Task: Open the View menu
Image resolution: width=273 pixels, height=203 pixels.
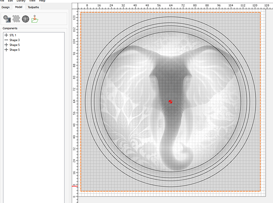Action: pos(33,1)
